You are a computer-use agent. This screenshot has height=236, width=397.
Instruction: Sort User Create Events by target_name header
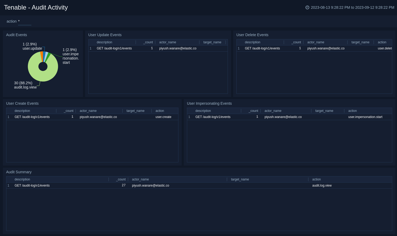135,111
